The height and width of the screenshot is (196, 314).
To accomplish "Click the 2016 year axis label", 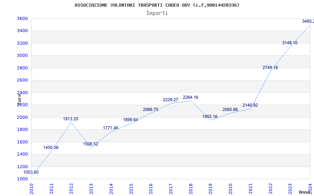I will click(151, 189).
